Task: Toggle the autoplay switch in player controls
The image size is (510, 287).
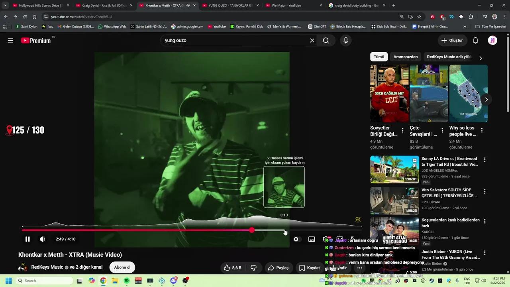Action: click(296, 239)
